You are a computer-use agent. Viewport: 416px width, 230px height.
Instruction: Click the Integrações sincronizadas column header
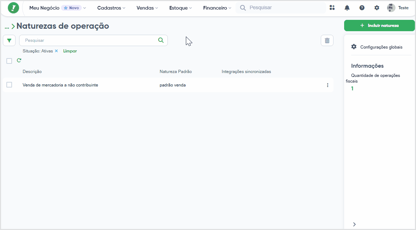click(246, 72)
